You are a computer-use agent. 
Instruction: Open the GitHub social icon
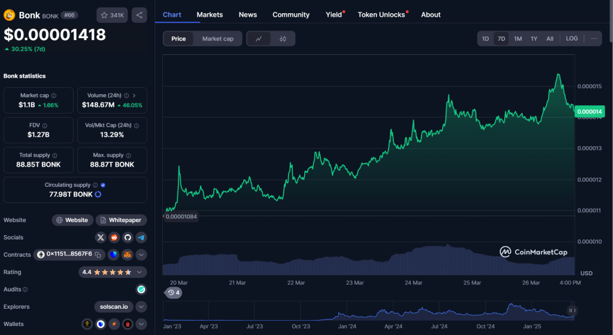click(128, 238)
